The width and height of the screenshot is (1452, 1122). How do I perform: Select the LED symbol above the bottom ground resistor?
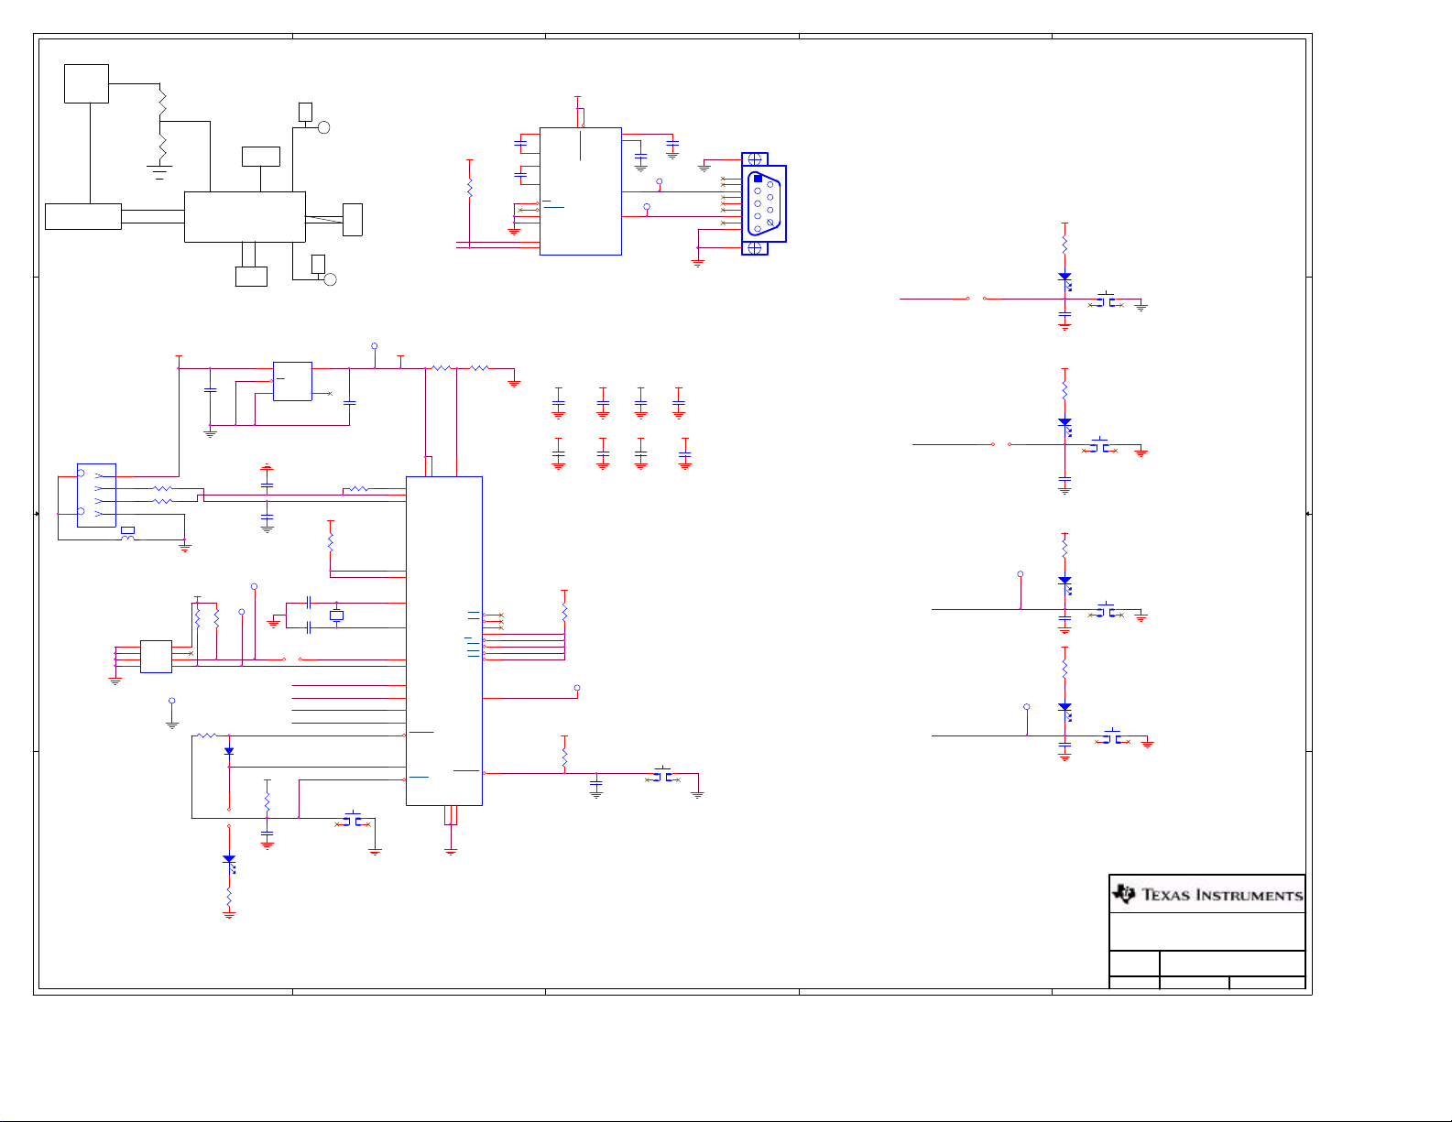pos(229,862)
